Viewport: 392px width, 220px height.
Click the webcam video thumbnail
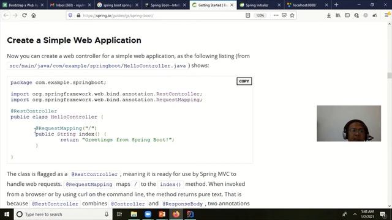(x=349, y=123)
